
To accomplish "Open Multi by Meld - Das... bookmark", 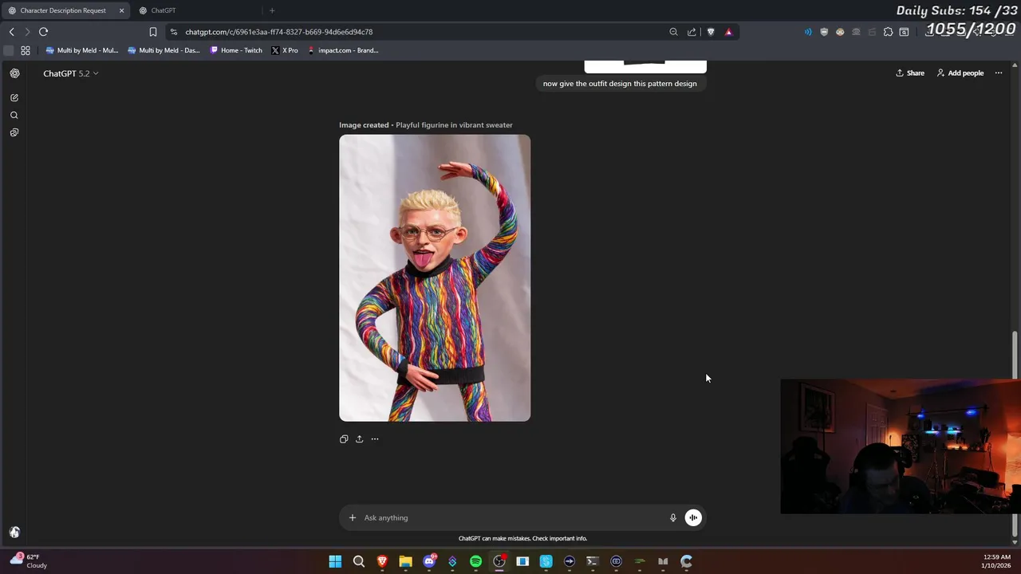I will coord(164,50).
